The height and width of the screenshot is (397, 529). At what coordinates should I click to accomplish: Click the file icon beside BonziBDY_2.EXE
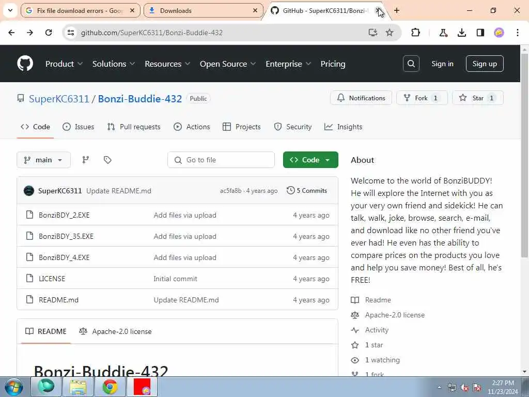pos(29,215)
